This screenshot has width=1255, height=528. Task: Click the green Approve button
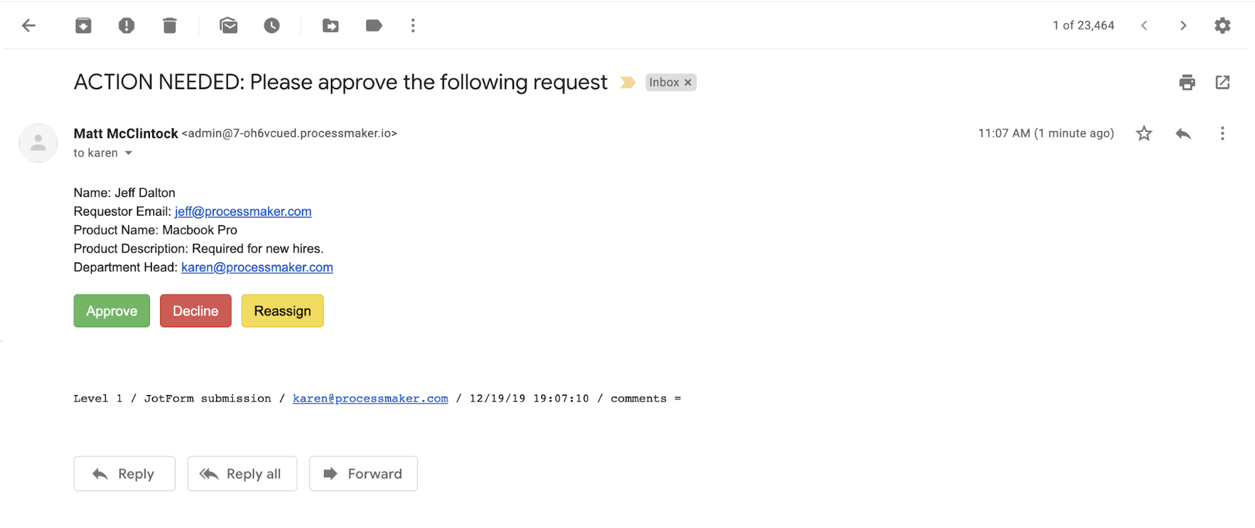point(112,311)
